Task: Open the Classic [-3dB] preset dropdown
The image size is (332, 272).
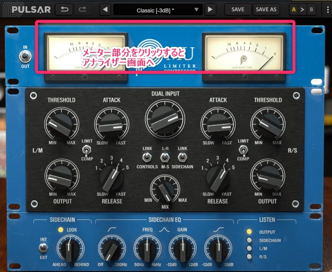Action: (158, 10)
